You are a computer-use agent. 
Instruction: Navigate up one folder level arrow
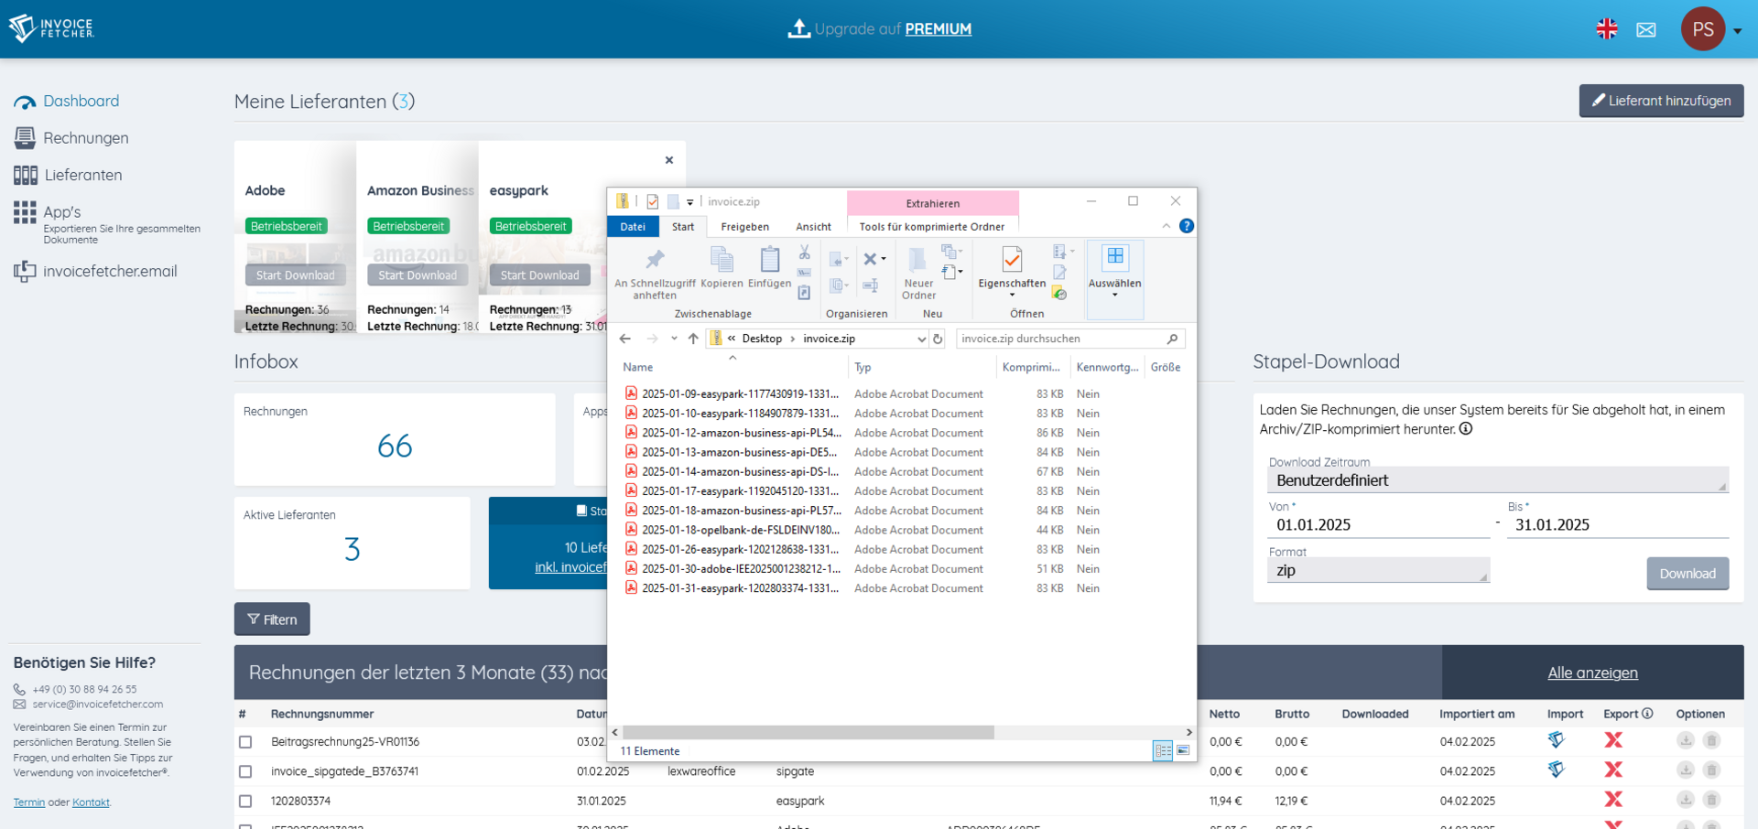pyautogui.click(x=693, y=339)
